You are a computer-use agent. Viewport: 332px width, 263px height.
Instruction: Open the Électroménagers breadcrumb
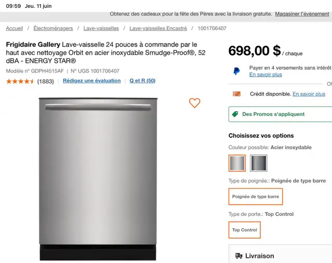pyautogui.click(x=53, y=28)
